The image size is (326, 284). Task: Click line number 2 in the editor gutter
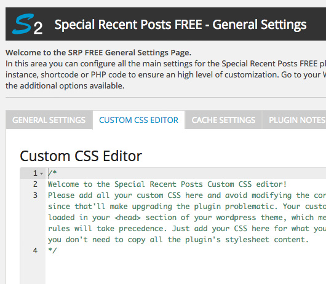click(x=35, y=184)
